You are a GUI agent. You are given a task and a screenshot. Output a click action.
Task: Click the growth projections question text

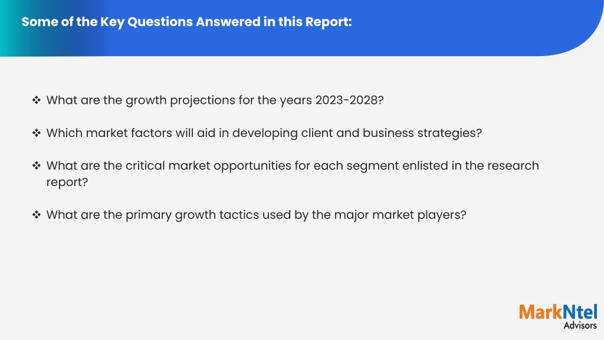coord(215,100)
